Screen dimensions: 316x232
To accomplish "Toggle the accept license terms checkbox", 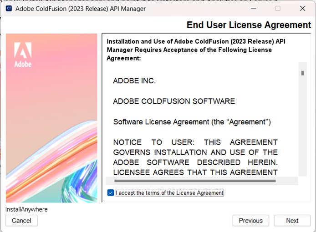I will click(111, 193).
